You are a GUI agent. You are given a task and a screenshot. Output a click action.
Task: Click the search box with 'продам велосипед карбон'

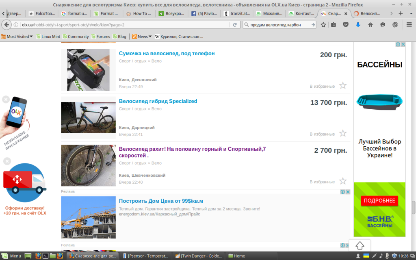click(x=278, y=25)
